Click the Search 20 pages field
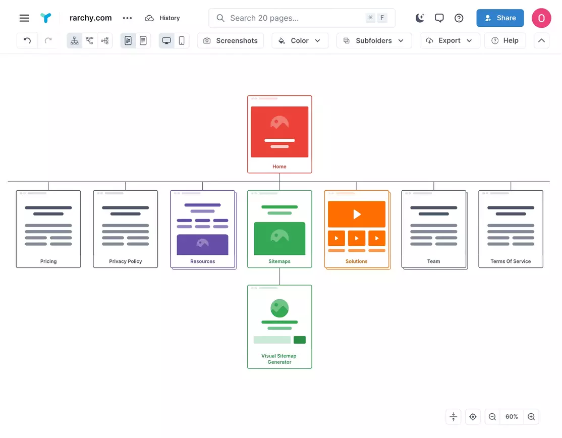 (x=288, y=18)
